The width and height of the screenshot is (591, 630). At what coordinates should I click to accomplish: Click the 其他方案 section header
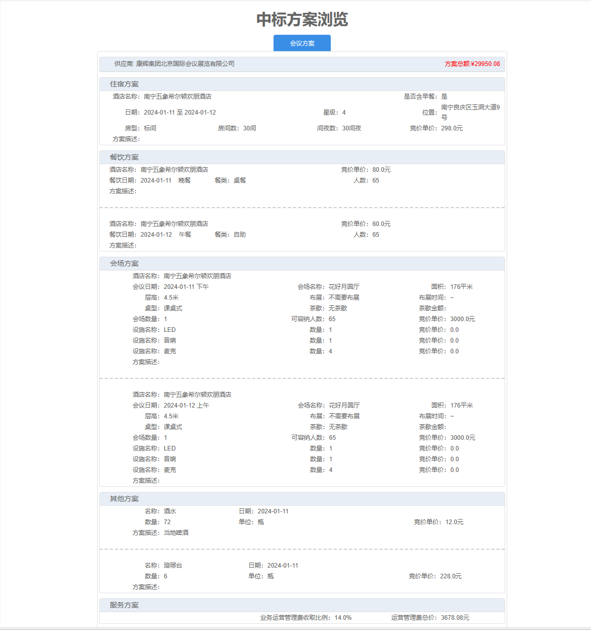click(124, 499)
